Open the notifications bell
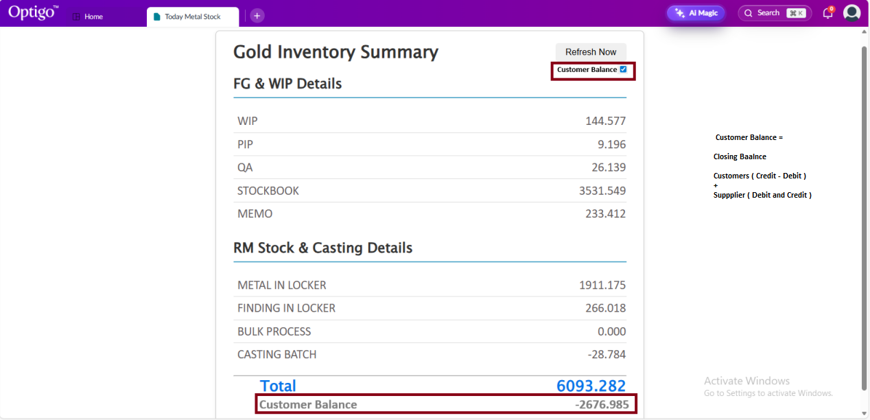Viewport: 870px width, 420px height. pos(827,13)
